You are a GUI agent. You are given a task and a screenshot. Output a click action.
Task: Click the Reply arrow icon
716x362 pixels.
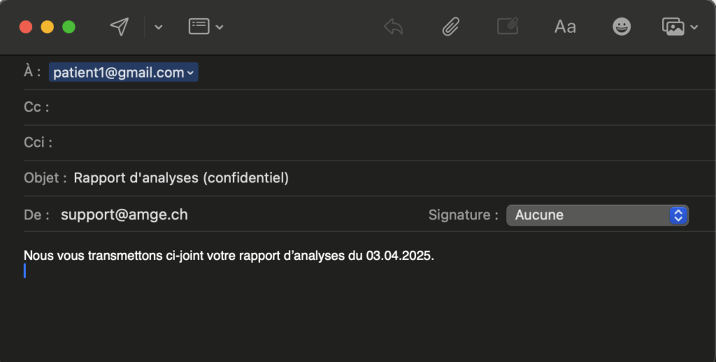click(x=394, y=27)
